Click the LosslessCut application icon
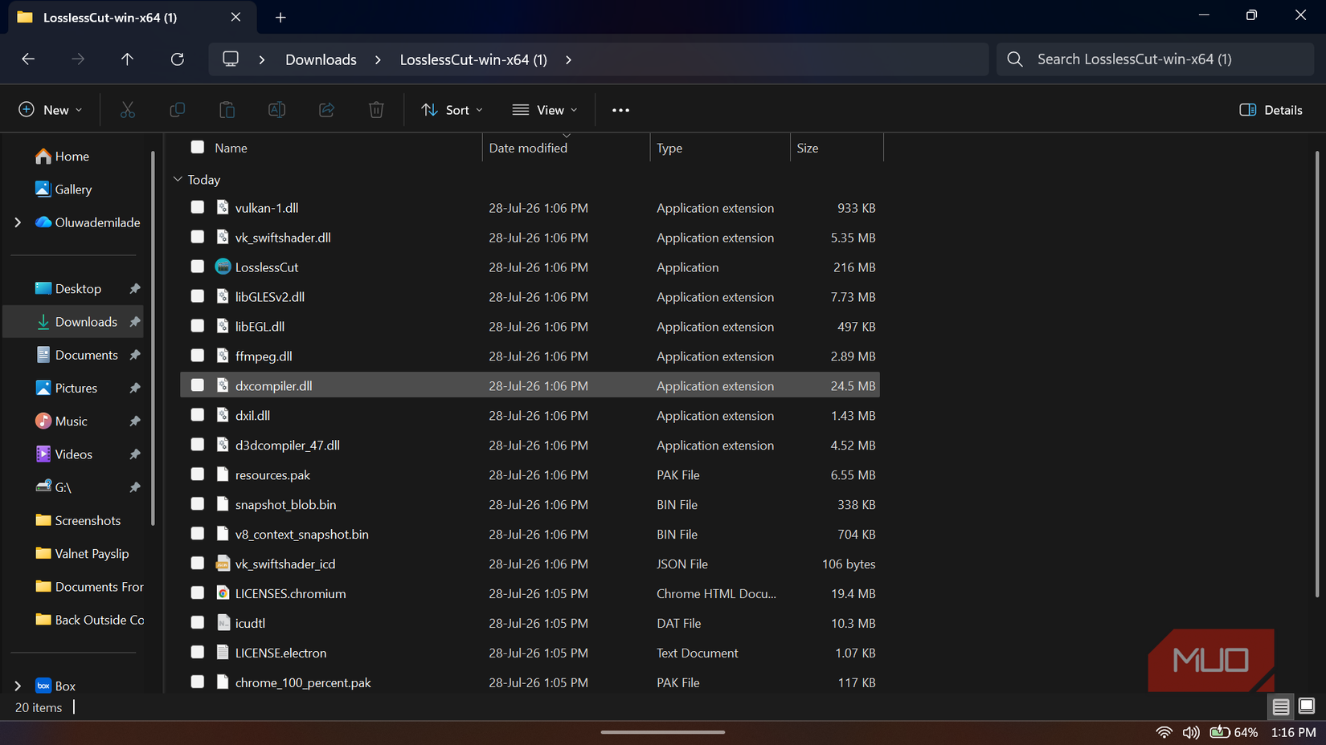This screenshot has height=745, width=1326. click(x=223, y=267)
